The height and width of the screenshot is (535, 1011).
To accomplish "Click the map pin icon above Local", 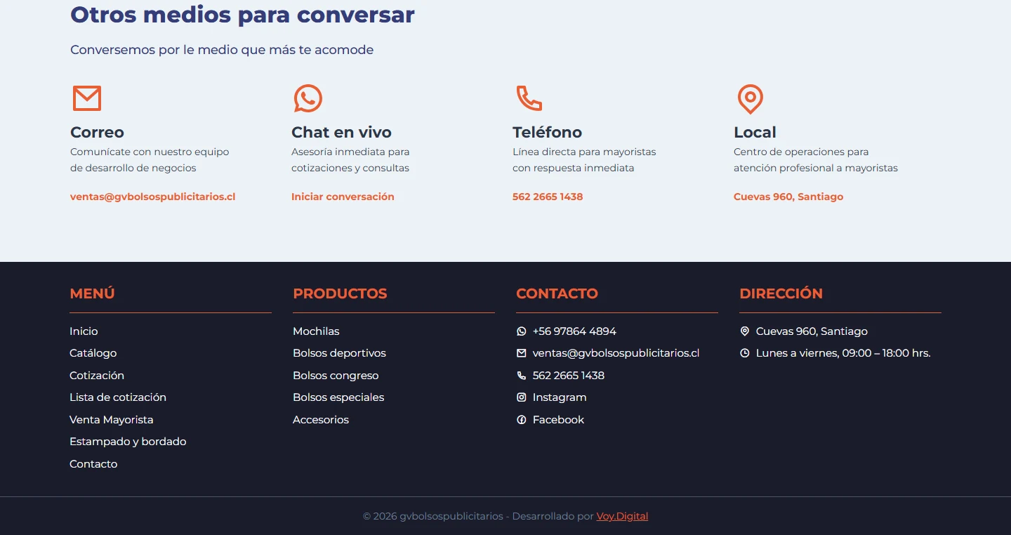I will coord(751,99).
